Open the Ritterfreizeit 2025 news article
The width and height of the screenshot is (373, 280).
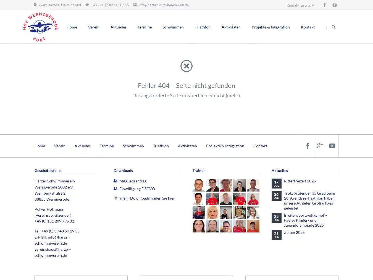pyautogui.click(x=300, y=181)
